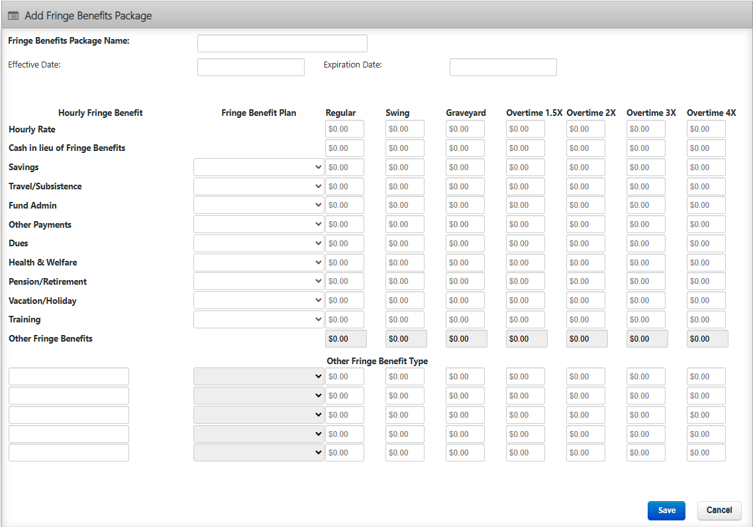Screen dimensions: 753x527
Task: Select the Fringe Benefits Package Name field
Action: click(x=282, y=44)
